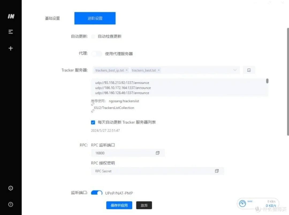
Task: Select the 进阶设置 tab
Action: coord(95,18)
